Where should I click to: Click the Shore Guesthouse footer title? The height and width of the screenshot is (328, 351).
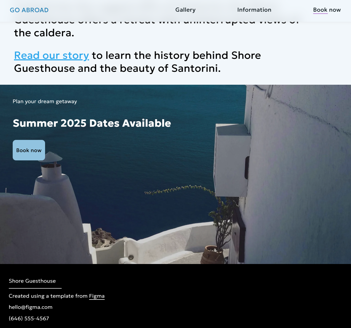(32, 281)
